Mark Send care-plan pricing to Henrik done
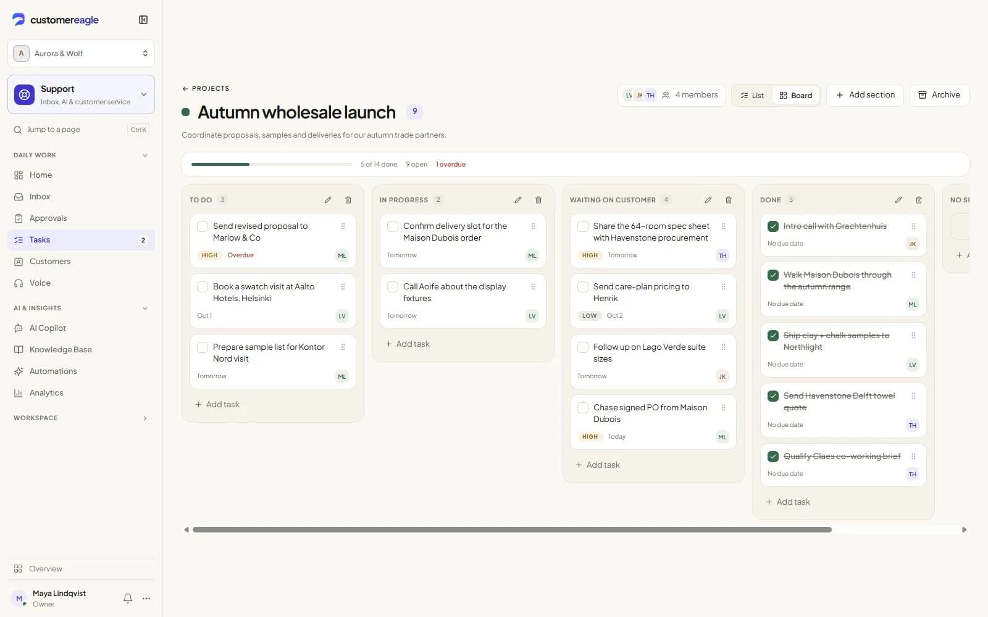Screen dimensions: 988x617 point(583,287)
